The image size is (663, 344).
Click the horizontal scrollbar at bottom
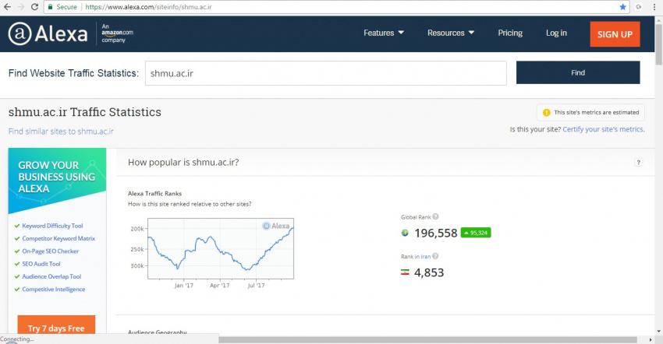pyautogui.click(x=427, y=340)
